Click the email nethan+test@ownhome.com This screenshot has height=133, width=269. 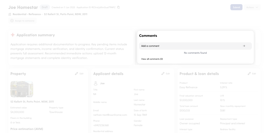click(110, 115)
